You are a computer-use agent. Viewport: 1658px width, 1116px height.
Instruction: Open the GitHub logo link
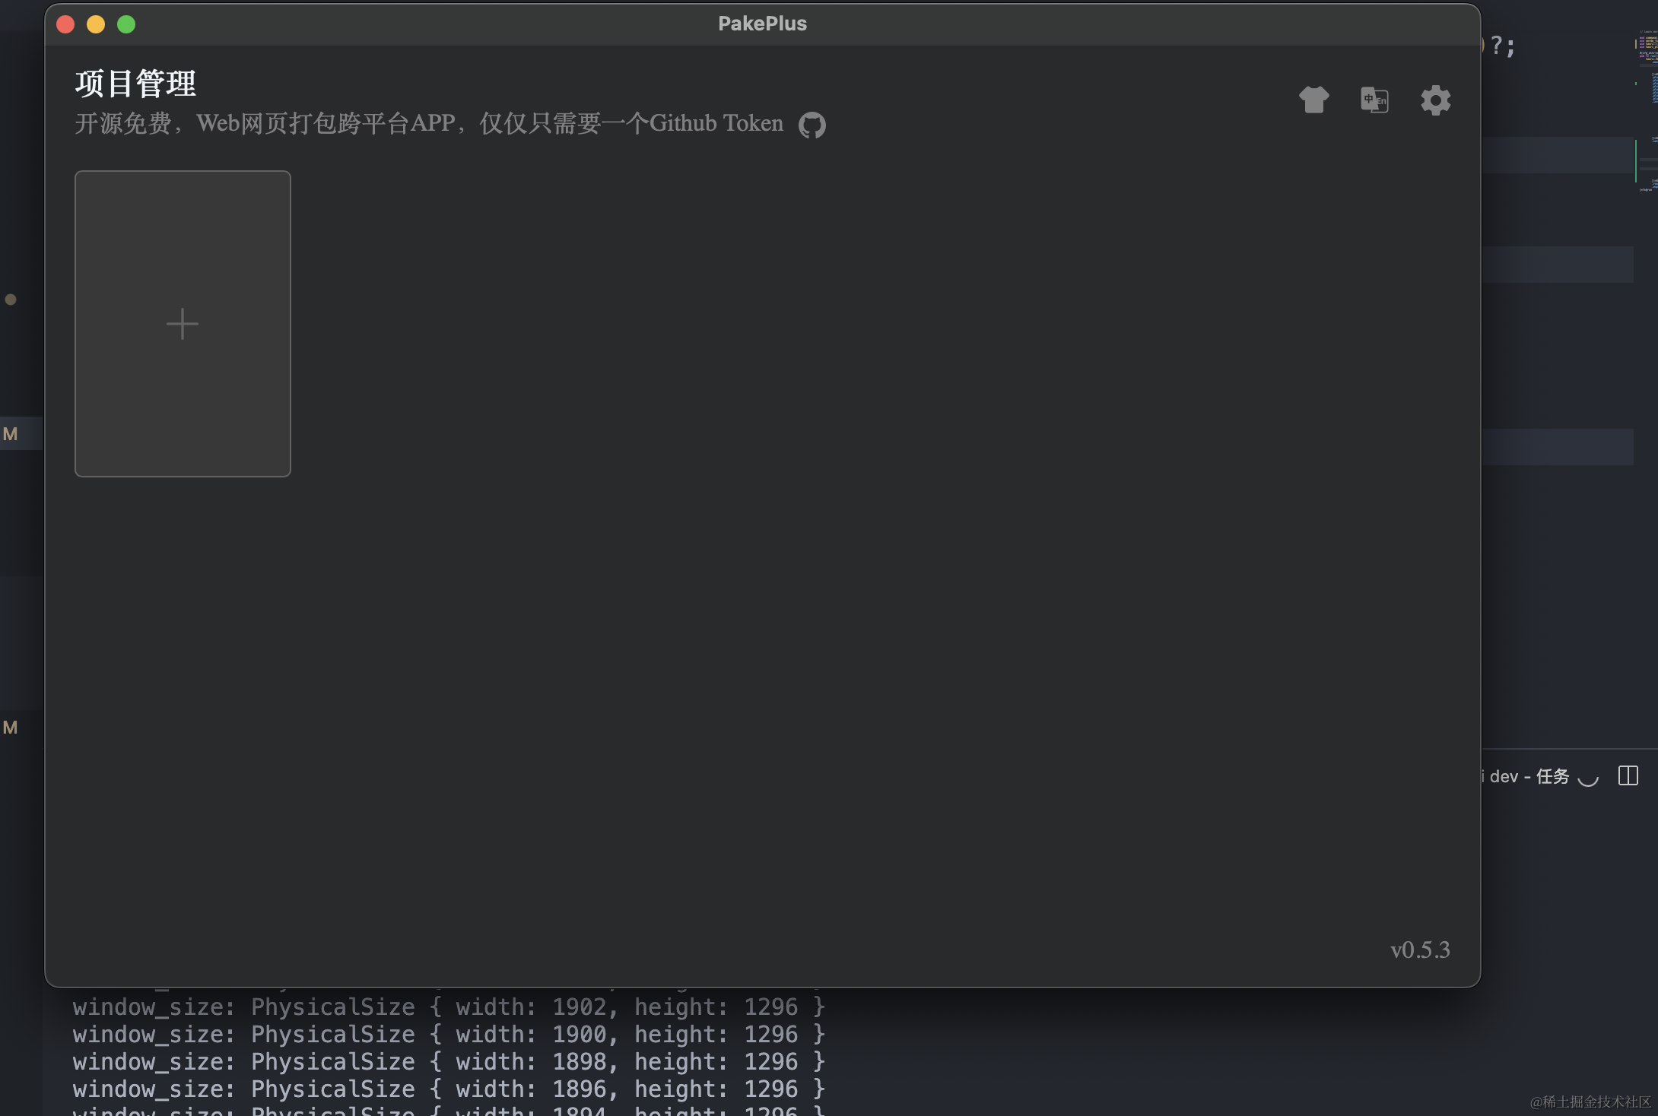click(x=812, y=125)
